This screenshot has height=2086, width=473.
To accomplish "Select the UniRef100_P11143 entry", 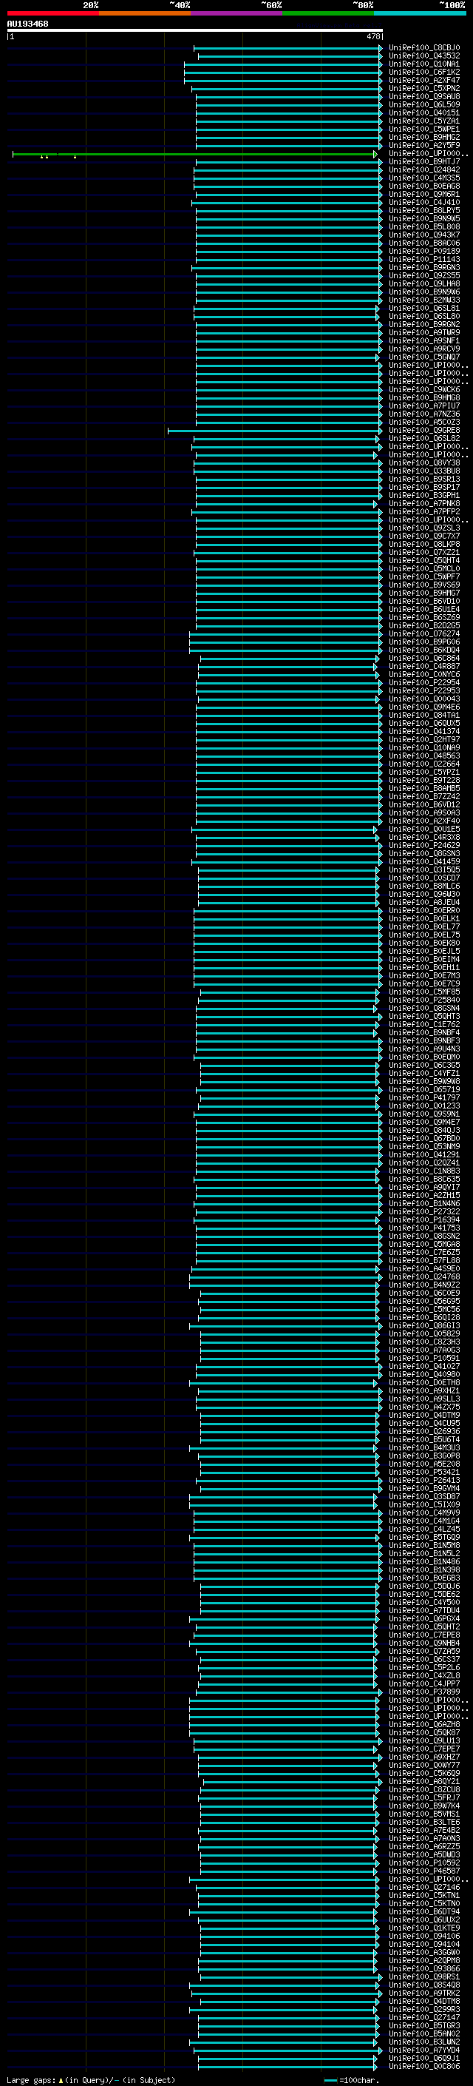I will tap(423, 259).
